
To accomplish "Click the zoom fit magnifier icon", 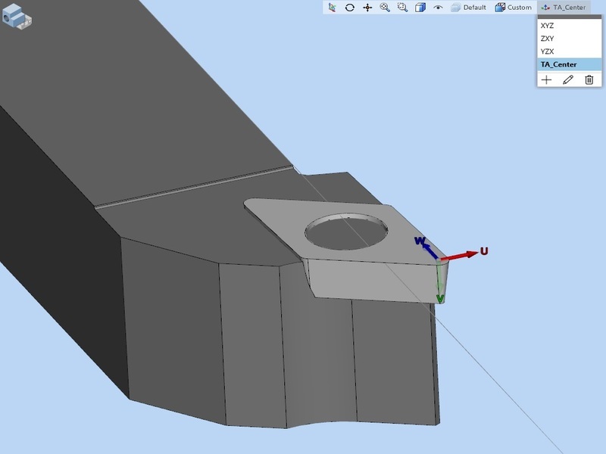I will pyautogui.click(x=385, y=8).
